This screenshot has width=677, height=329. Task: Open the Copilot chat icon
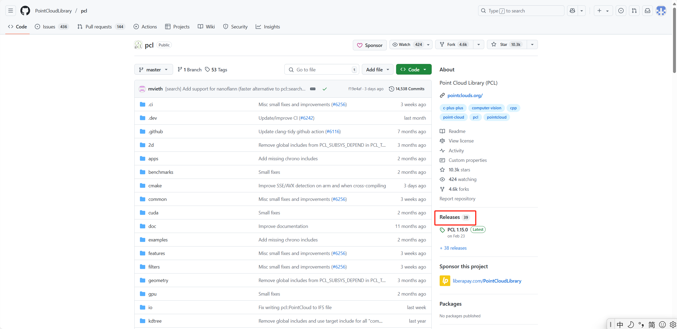572,11
